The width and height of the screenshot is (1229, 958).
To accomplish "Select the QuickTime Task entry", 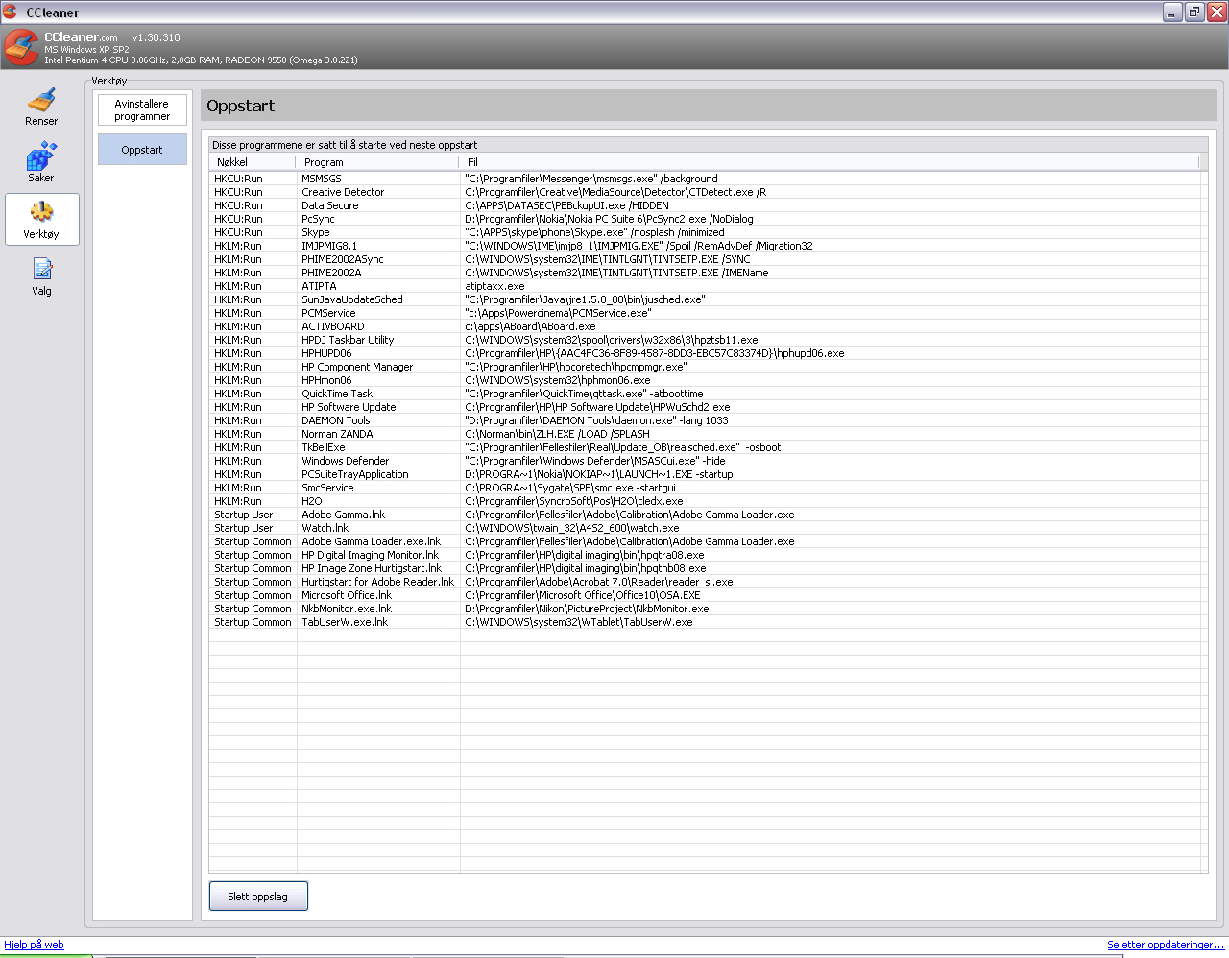I will pyautogui.click(x=708, y=394).
